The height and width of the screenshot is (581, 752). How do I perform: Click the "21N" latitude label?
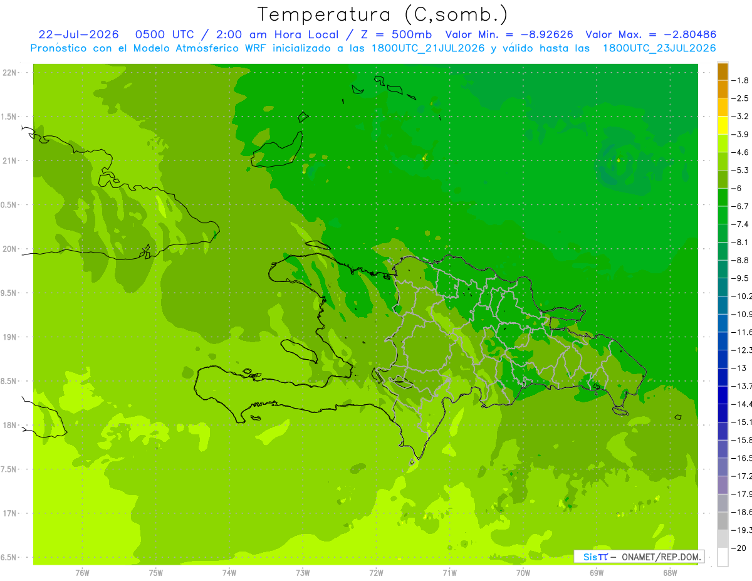click(9, 160)
